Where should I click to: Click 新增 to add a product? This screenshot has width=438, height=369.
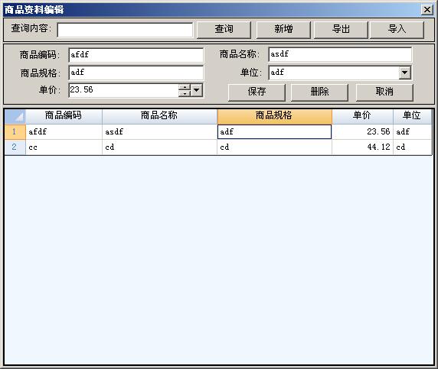[283, 29]
